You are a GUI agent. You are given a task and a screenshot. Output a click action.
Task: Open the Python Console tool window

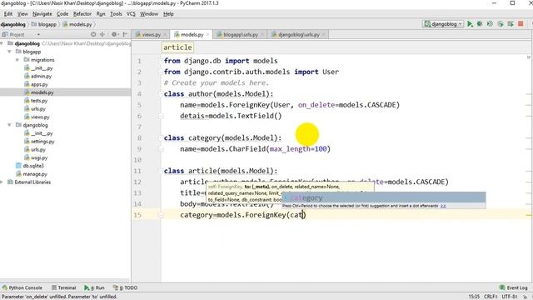[x=22, y=287]
